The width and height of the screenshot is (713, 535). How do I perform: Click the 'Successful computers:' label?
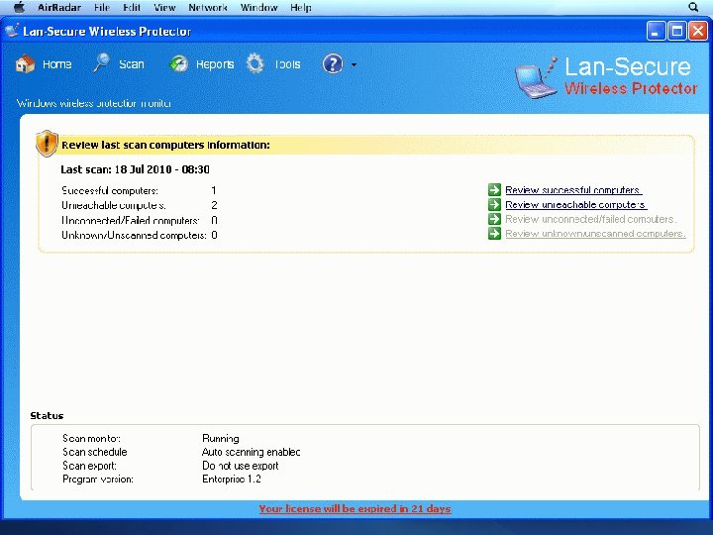pos(110,190)
